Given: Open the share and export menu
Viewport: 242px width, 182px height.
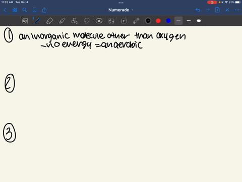Looking at the screenshot, I should pyautogui.click(x=44, y=10).
